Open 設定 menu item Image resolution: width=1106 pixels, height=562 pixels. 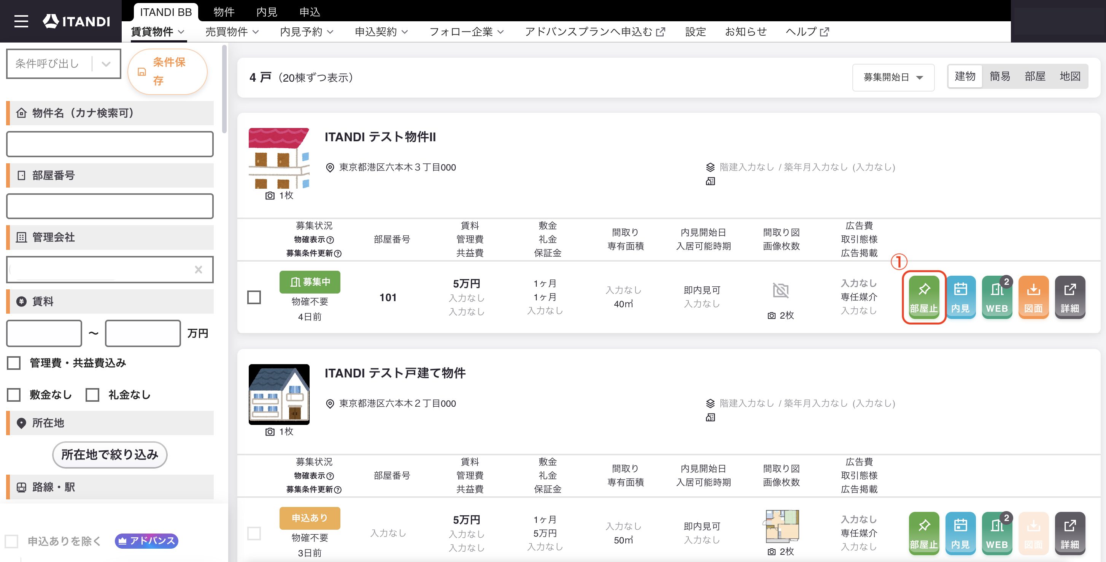point(695,32)
